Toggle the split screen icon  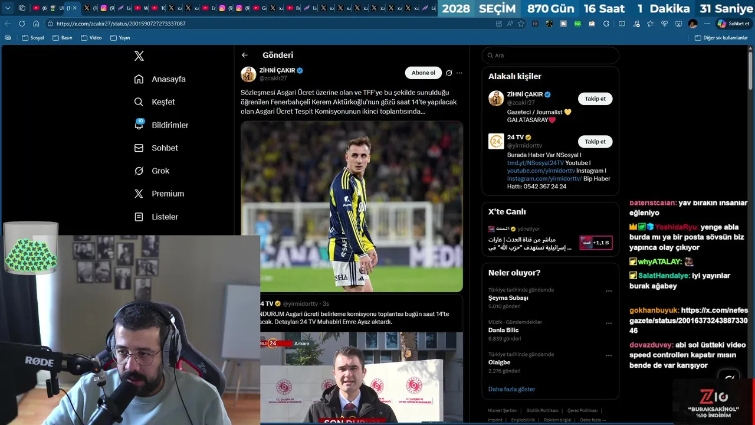622,24
